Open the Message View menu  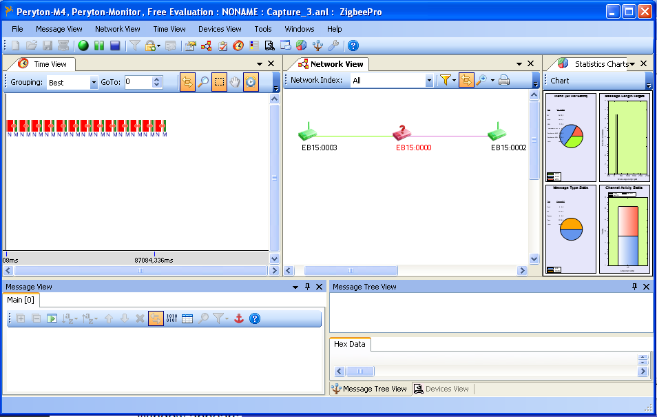click(x=59, y=29)
